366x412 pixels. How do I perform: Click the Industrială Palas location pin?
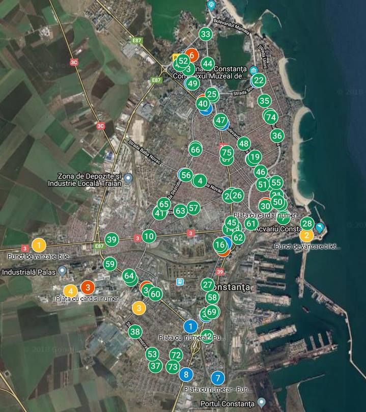pos(62,270)
